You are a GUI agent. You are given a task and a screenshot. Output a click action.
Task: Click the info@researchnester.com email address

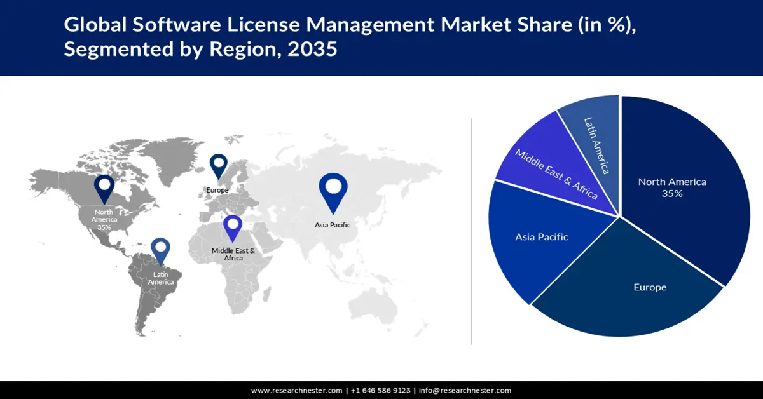[x=465, y=390]
